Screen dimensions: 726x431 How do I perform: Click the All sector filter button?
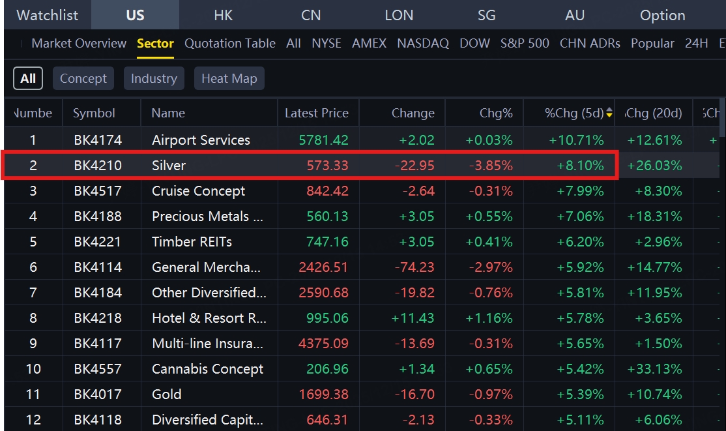28,78
